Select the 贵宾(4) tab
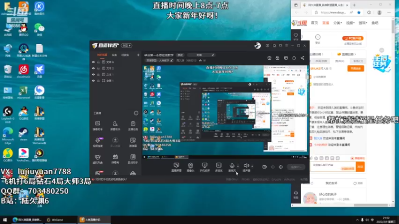 (x=340, y=61)
